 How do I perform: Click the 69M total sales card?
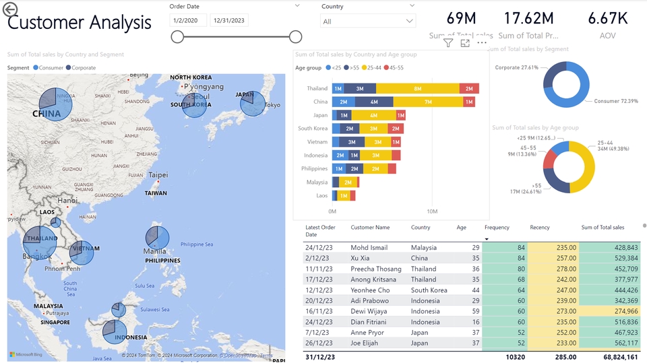click(x=461, y=26)
